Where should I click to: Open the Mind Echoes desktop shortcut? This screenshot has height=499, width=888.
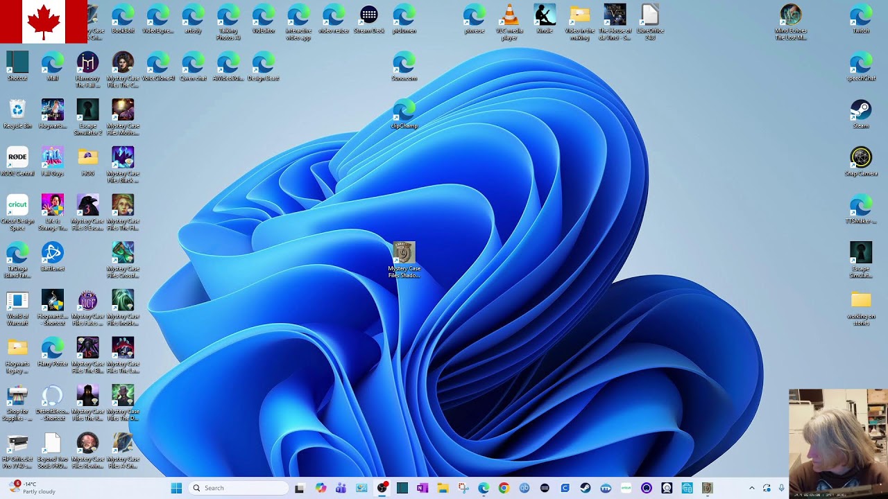pyautogui.click(x=791, y=23)
